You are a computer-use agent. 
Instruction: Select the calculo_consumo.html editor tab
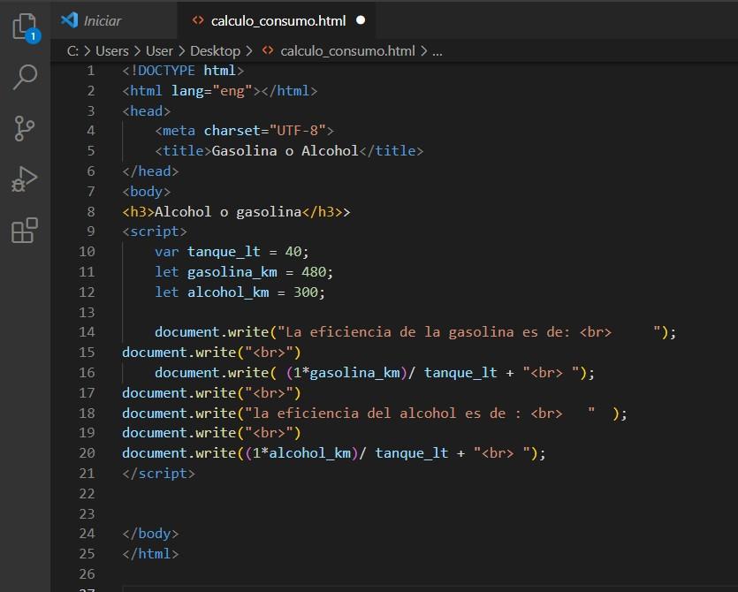pyautogui.click(x=277, y=20)
